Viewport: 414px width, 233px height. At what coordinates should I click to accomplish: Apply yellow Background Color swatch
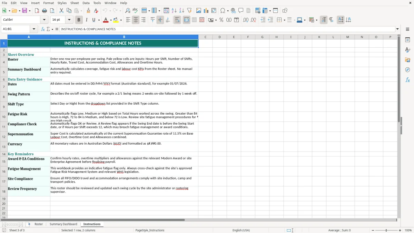(x=116, y=20)
